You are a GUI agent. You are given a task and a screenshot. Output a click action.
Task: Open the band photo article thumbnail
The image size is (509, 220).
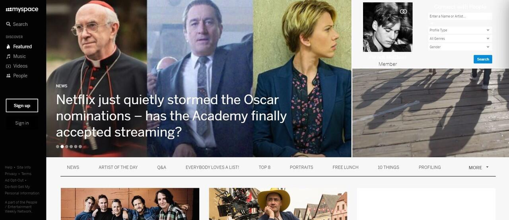click(x=130, y=204)
